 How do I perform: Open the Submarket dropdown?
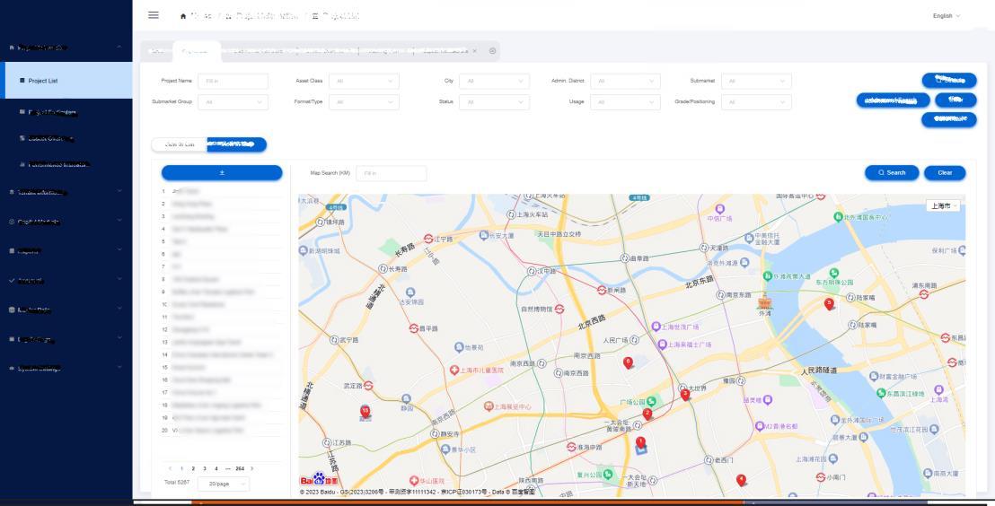[756, 81]
